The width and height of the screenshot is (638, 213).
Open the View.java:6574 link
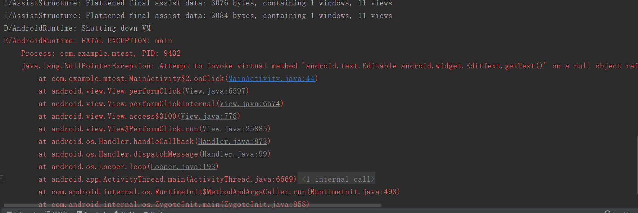click(250, 104)
